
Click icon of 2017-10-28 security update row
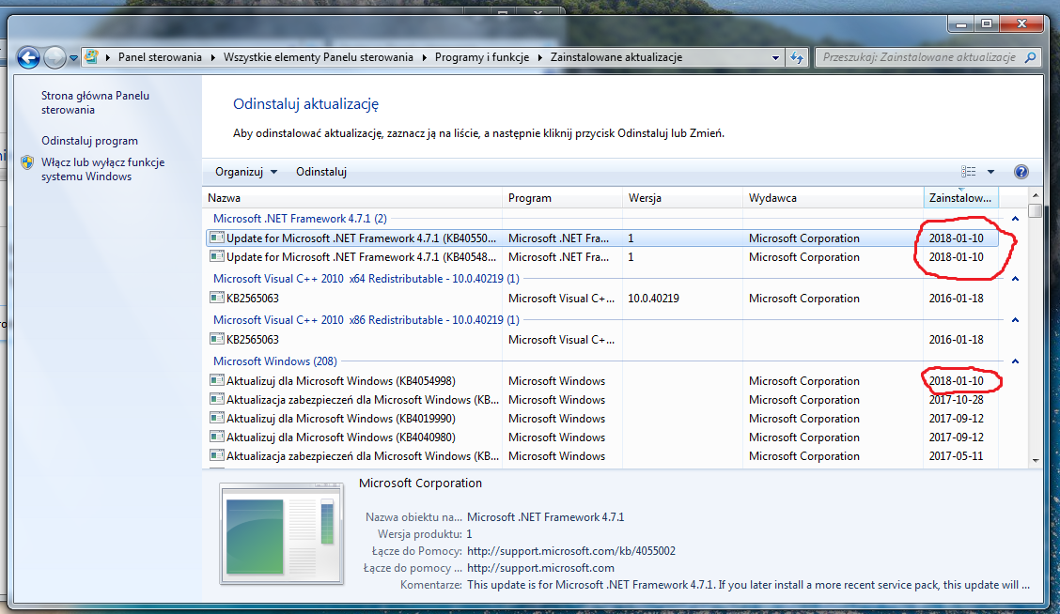[216, 400]
